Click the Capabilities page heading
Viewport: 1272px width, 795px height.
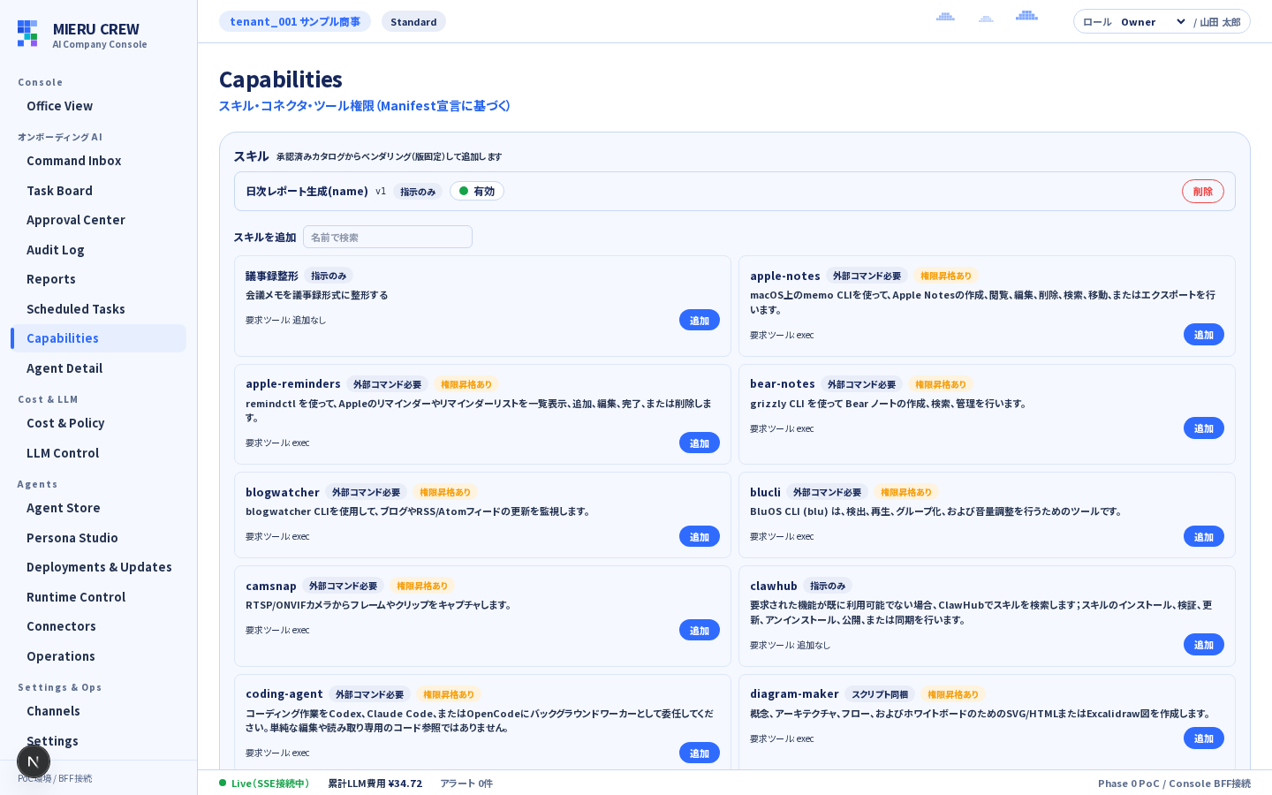point(281,79)
